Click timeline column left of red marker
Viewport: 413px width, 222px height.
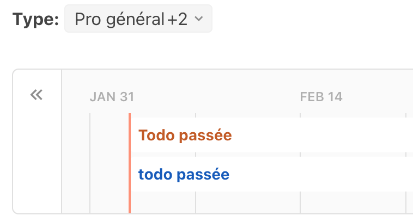click(x=109, y=163)
